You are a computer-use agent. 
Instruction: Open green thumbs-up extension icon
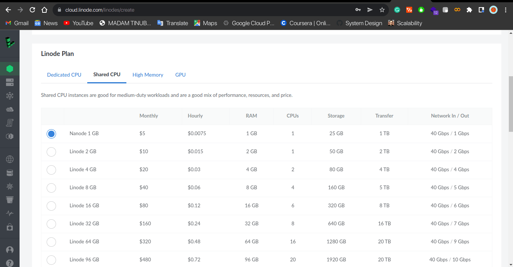[421, 10]
